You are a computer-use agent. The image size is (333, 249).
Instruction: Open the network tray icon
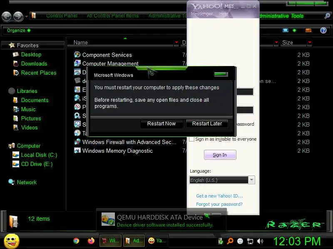point(250,241)
